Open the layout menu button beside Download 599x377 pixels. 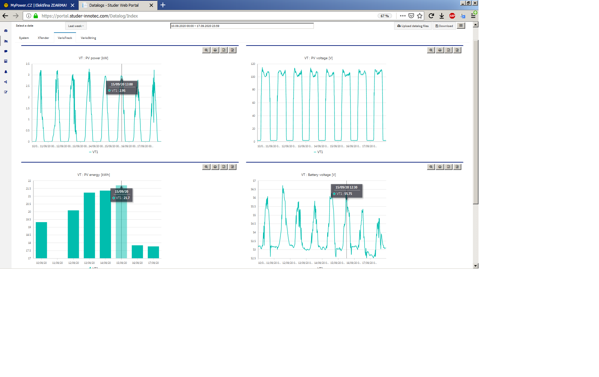tap(461, 26)
